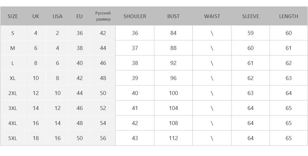
Task: Click the SIZE column header
Action: (x=13, y=16)
